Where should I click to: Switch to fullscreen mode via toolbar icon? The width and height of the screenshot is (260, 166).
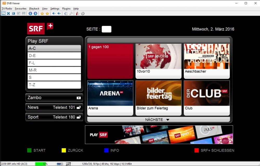tap(8, 13)
